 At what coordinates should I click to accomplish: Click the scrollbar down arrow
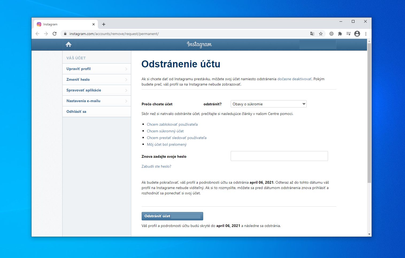tap(369, 234)
